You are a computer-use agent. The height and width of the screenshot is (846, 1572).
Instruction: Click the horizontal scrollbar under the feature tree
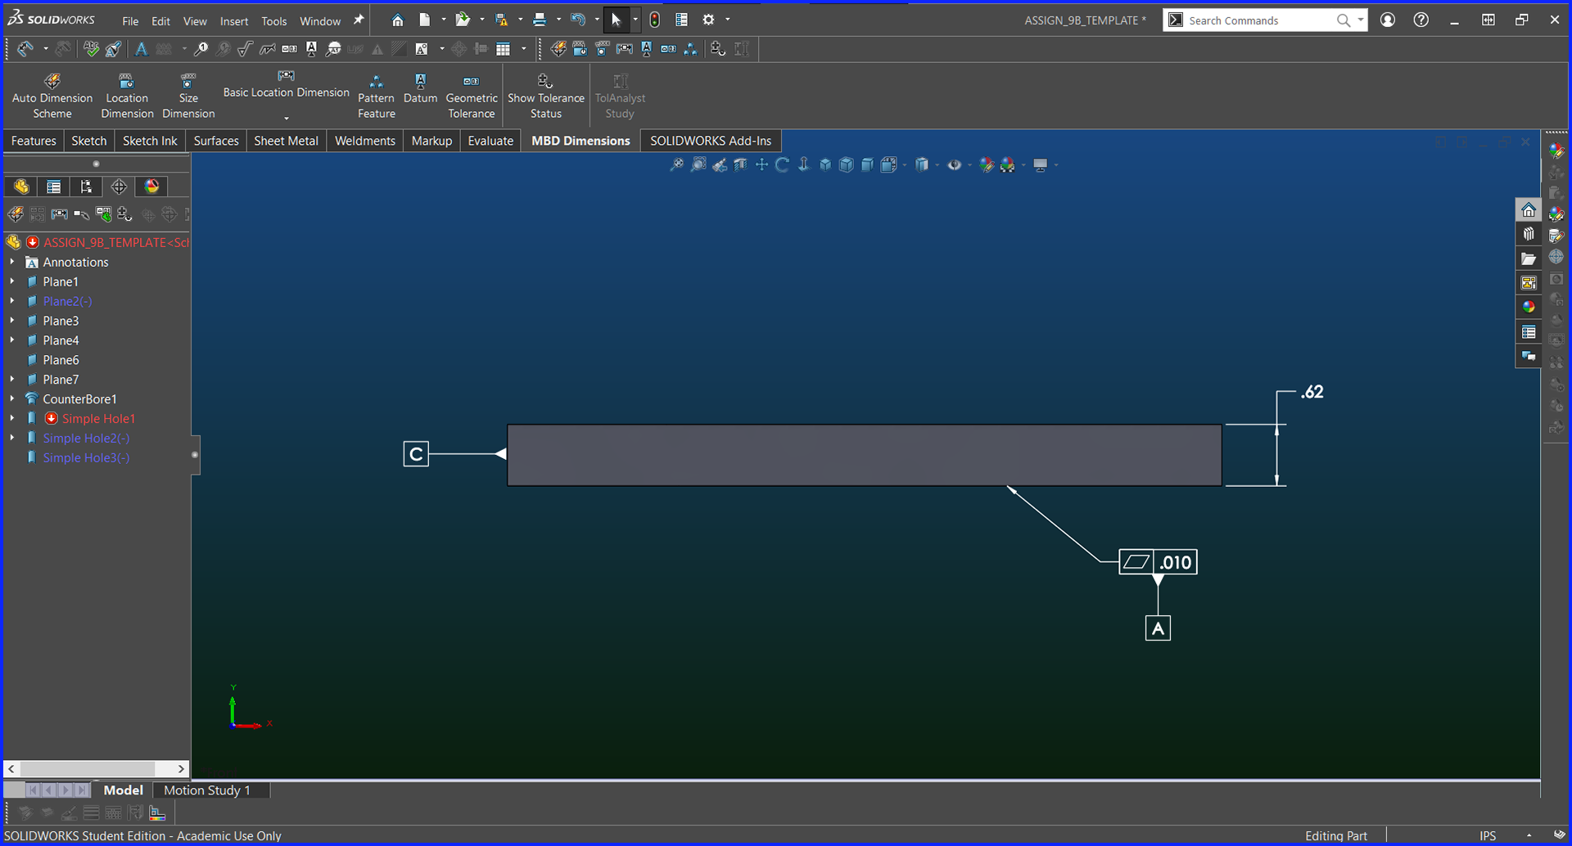(97, 769)
